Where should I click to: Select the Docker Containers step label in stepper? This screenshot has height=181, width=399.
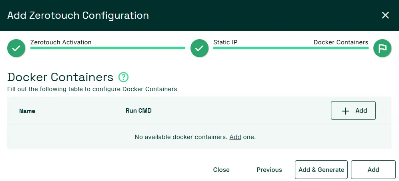pos(341,42)
